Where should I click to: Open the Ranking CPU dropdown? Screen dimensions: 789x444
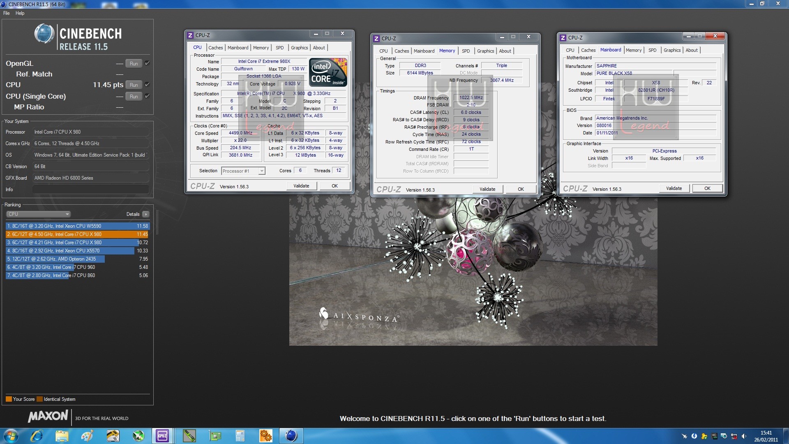39,214
